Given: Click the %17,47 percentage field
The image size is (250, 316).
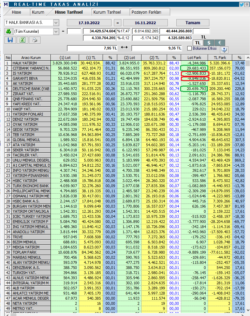Looking at the screenshot, I should pos(123,31).
